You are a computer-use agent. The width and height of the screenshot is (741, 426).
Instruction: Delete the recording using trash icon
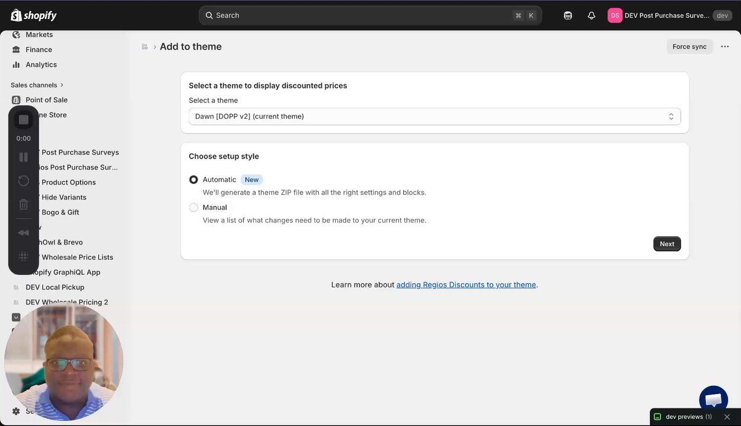pyautogui.click(x=24, y=205)
